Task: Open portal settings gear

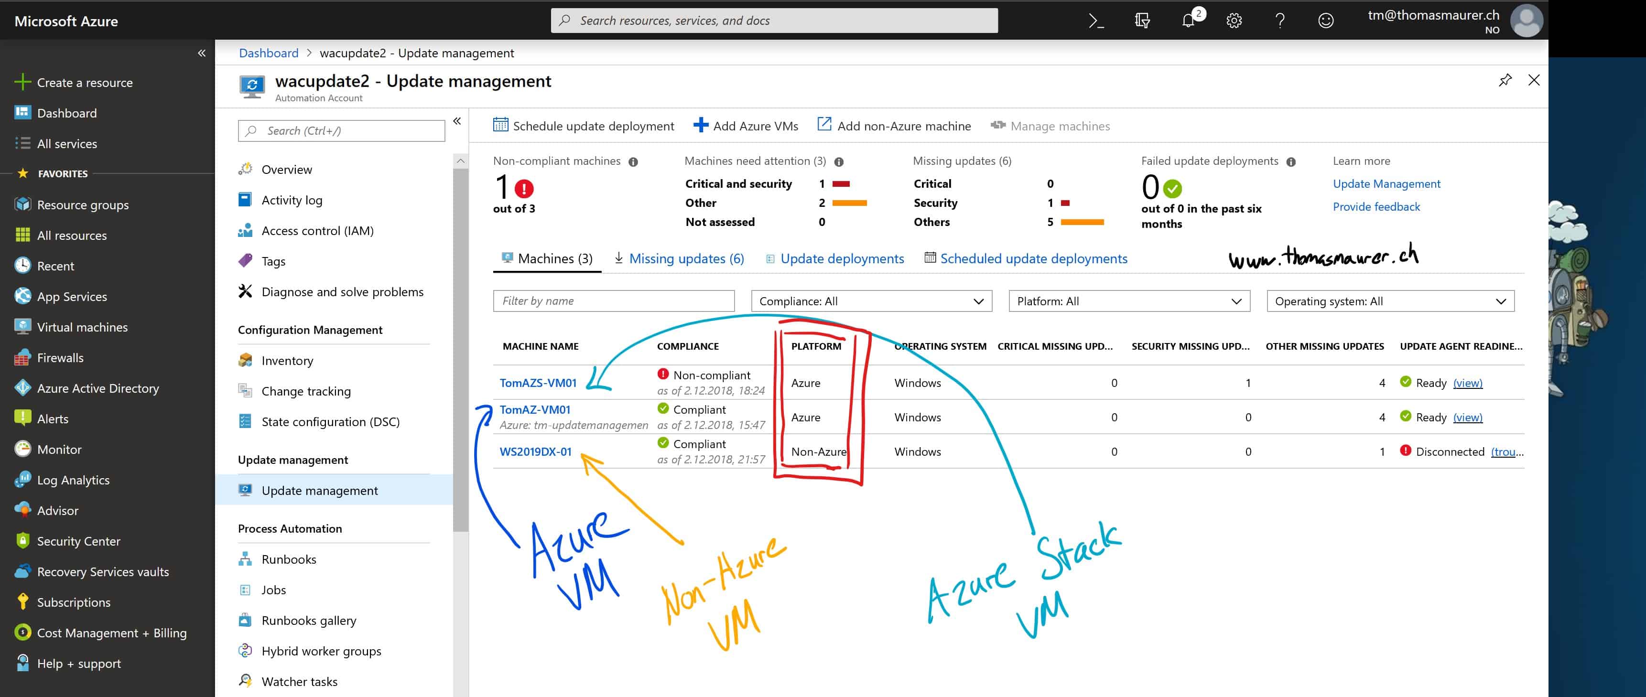Action: (x=1234, y=21)
